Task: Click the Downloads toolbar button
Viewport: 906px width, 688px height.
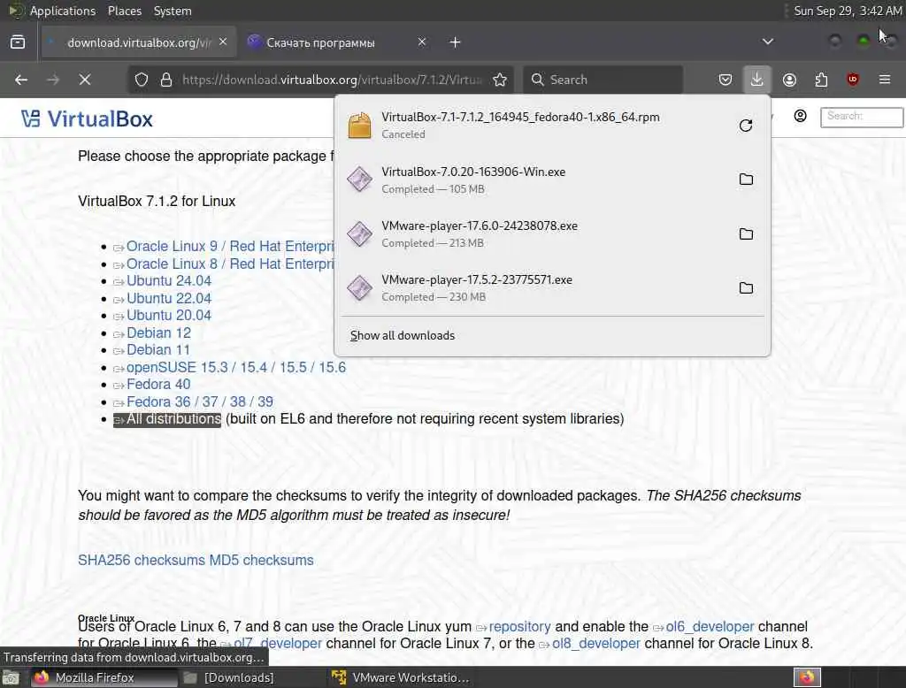Action: point(756,79)
